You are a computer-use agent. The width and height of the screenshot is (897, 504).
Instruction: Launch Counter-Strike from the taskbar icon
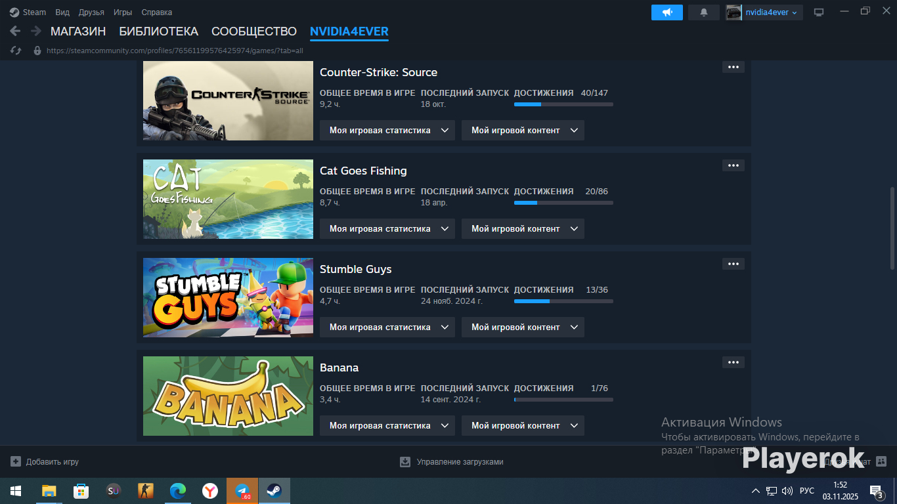[x=145, y=491]
